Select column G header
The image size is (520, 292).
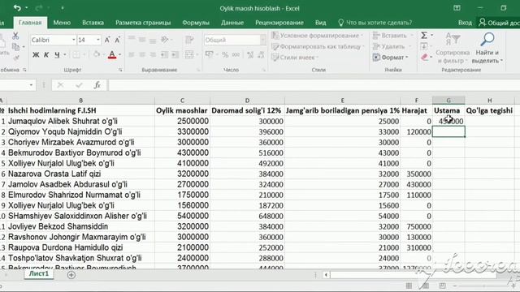(448, 100)
